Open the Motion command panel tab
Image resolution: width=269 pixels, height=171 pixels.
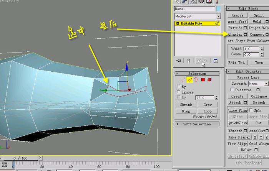[201, 2]
